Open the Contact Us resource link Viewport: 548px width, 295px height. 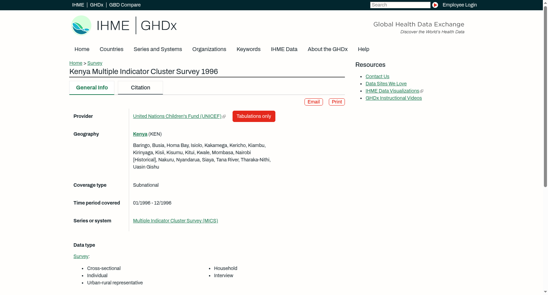pyautogui.click(x=377, y=76)
